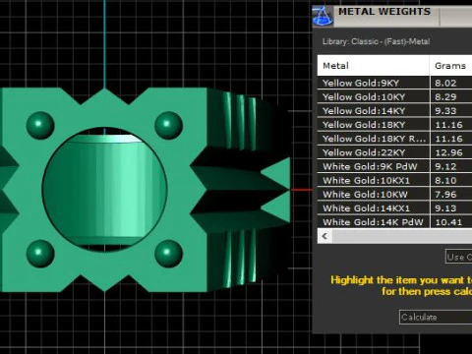Click the top-right sphere on ring model
Screen dimensions: 472x354
[x=168, y=125]
